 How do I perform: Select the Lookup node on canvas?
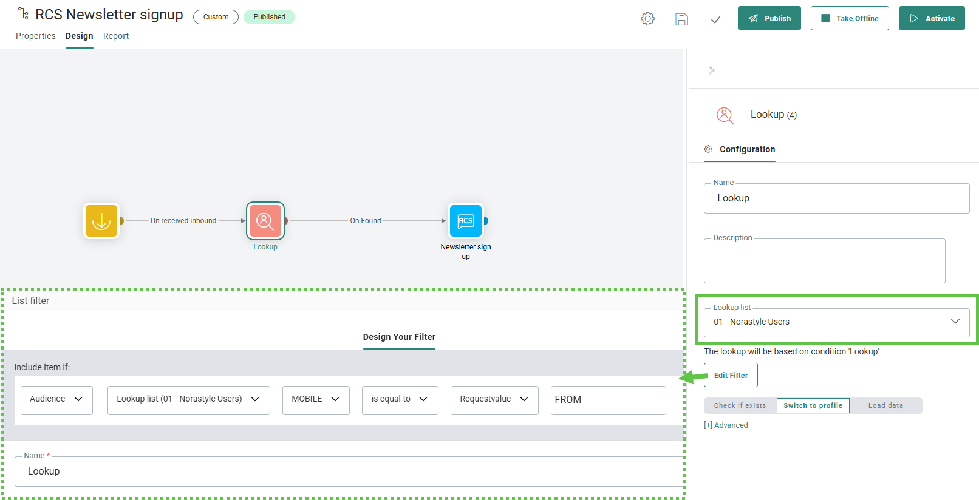(265, 221)
